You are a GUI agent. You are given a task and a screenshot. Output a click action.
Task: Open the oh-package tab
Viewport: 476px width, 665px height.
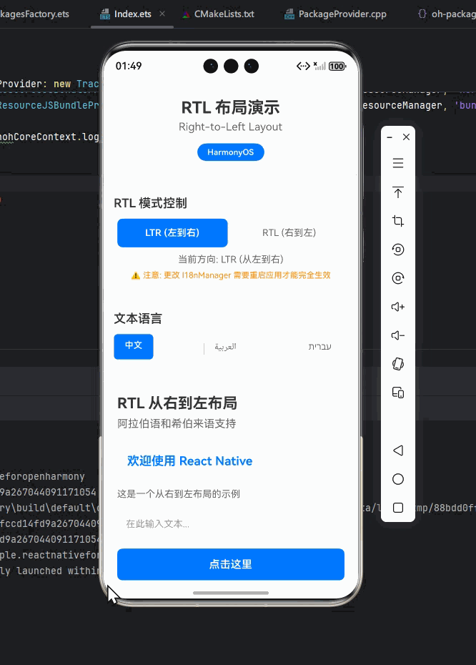coord(454,14)
